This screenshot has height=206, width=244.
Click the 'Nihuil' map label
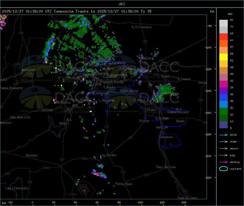[x=64, y=123]
